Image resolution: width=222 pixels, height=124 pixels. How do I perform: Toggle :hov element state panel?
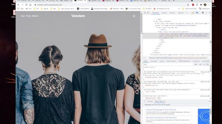(196, 64)
